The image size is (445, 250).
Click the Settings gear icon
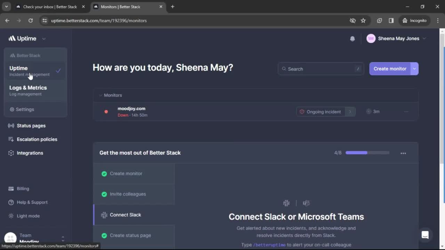12,109
